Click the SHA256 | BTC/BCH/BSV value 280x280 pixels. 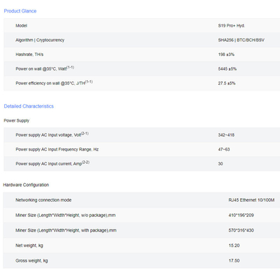tap(241, 40)
